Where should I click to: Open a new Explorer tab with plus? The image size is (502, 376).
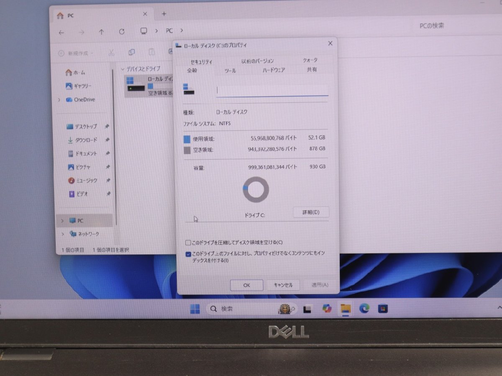click(164, 14)
